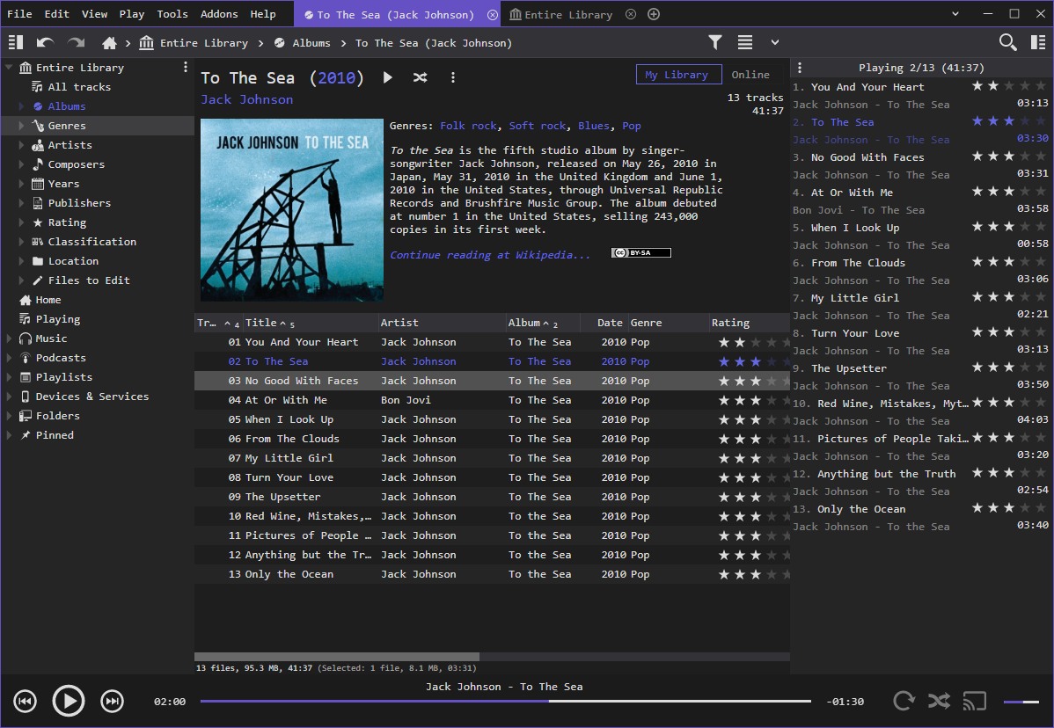
Task: Expand the Composers tree node
Action: click(21, 164)
